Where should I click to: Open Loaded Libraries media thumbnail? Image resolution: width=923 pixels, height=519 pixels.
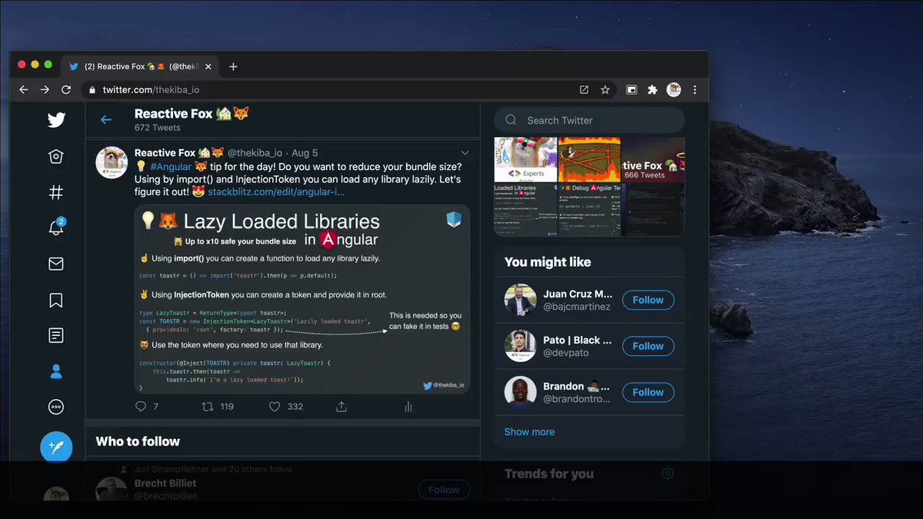[525, 209]
